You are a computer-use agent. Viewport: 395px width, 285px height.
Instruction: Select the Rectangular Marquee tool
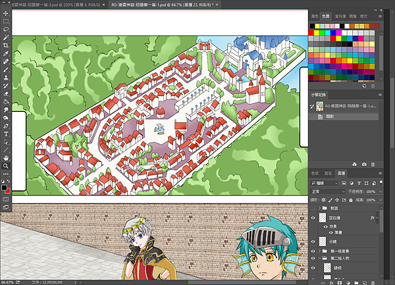6,22
